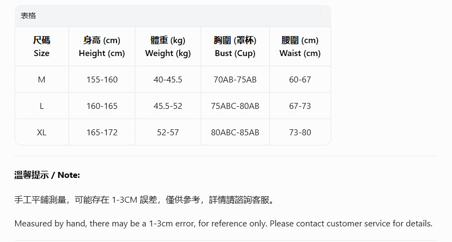The width and height of the screenshot is (452, 242).
Task: Select the XL size cell
Action: (42, 133)
